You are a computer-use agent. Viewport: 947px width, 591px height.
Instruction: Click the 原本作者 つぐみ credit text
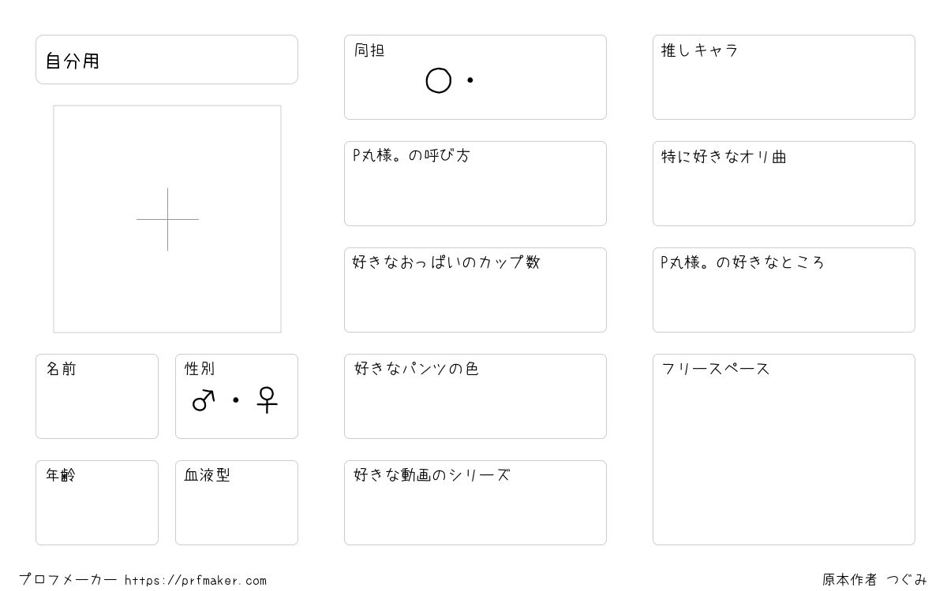pos(874,580)
